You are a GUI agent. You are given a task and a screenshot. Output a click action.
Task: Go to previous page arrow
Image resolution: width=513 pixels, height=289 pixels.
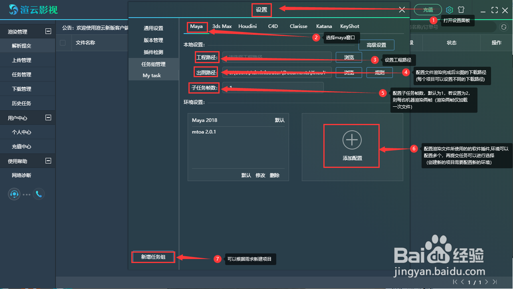point(463,282)
